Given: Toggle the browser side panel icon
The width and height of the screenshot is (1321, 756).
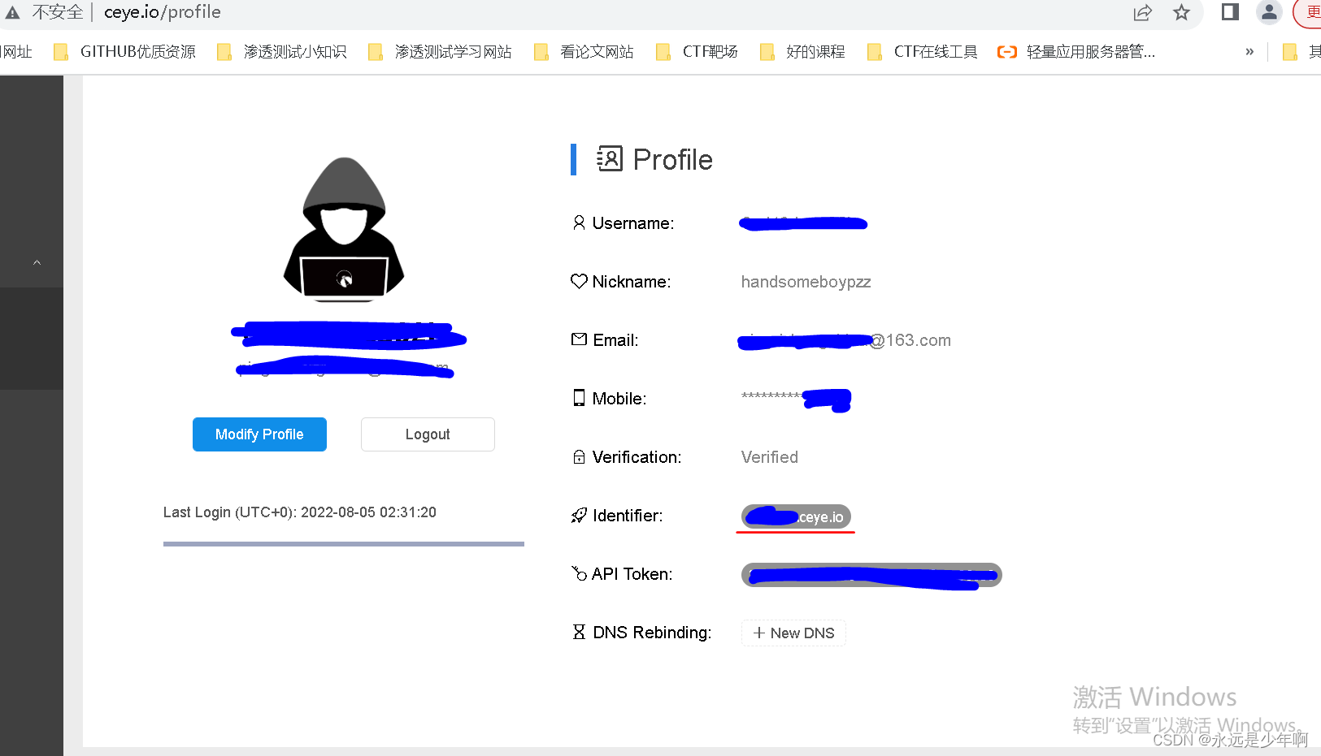Looking at the screenshot, I should tap(1230, 11).
